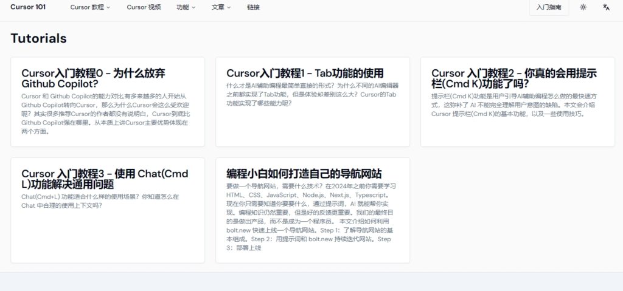Expand the 功能 dropdown menu
This screenshot has height=291, width=623.
point(186,7)
